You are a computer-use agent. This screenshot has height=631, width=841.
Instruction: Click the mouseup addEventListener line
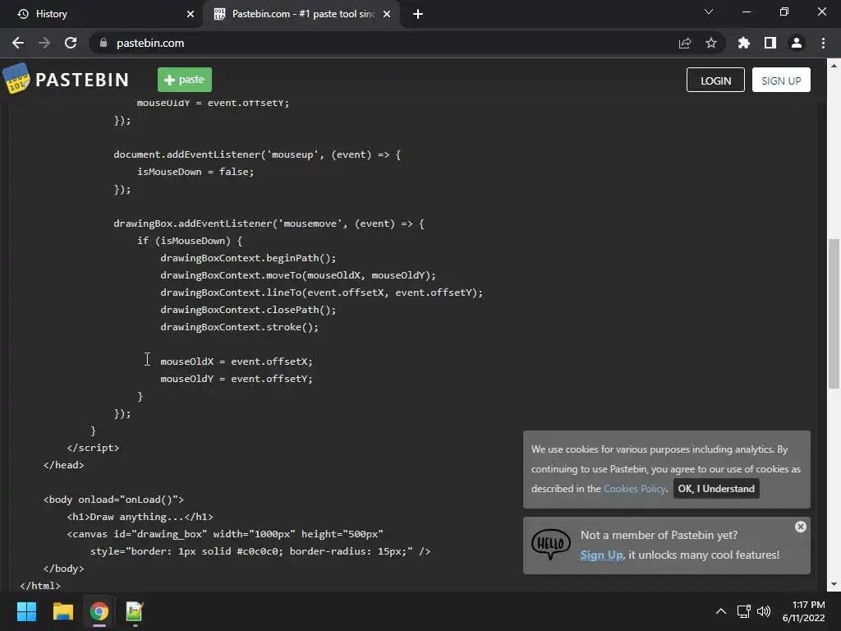257,154
